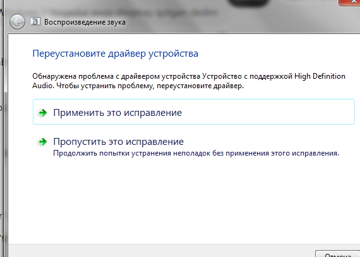This screenshot has height=257, width=360.
Task: Close the troubleshooter with the red X
Action: pos(349,3)
